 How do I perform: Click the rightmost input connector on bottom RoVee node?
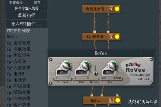[117, 95]
